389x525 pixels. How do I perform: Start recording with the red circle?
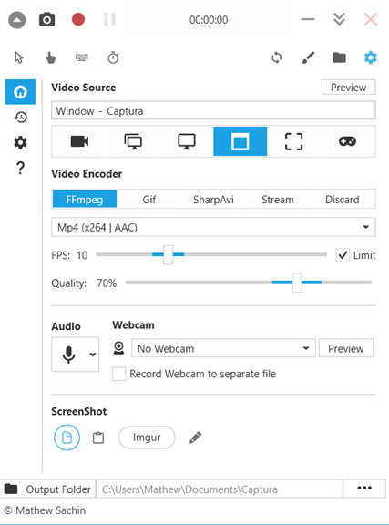[x=78, y=19]
